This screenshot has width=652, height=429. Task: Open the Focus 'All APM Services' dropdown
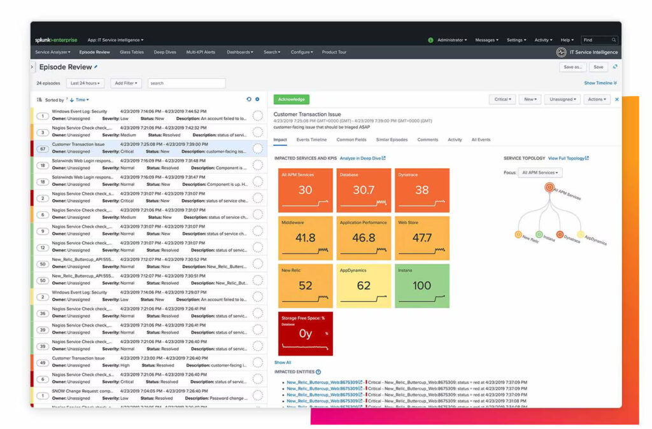[x=539, y=172]
